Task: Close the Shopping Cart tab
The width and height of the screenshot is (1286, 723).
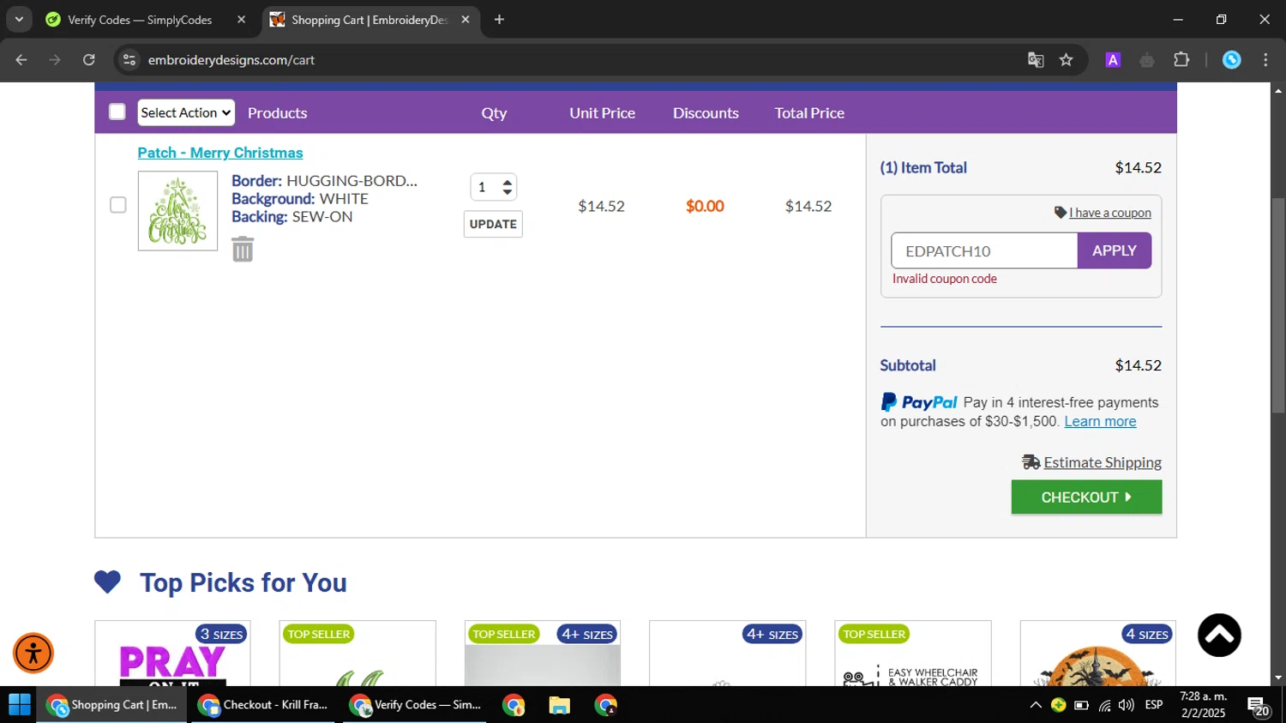Action: pos(466,20)
